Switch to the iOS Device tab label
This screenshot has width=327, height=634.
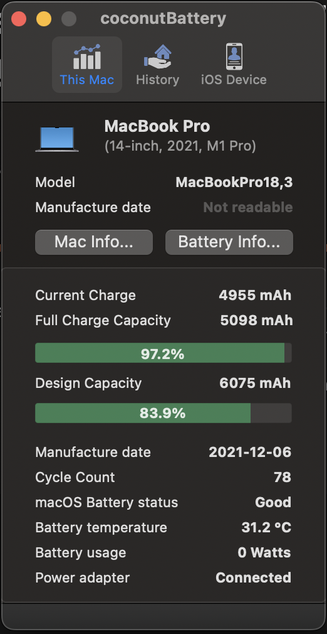pos(234,80)
